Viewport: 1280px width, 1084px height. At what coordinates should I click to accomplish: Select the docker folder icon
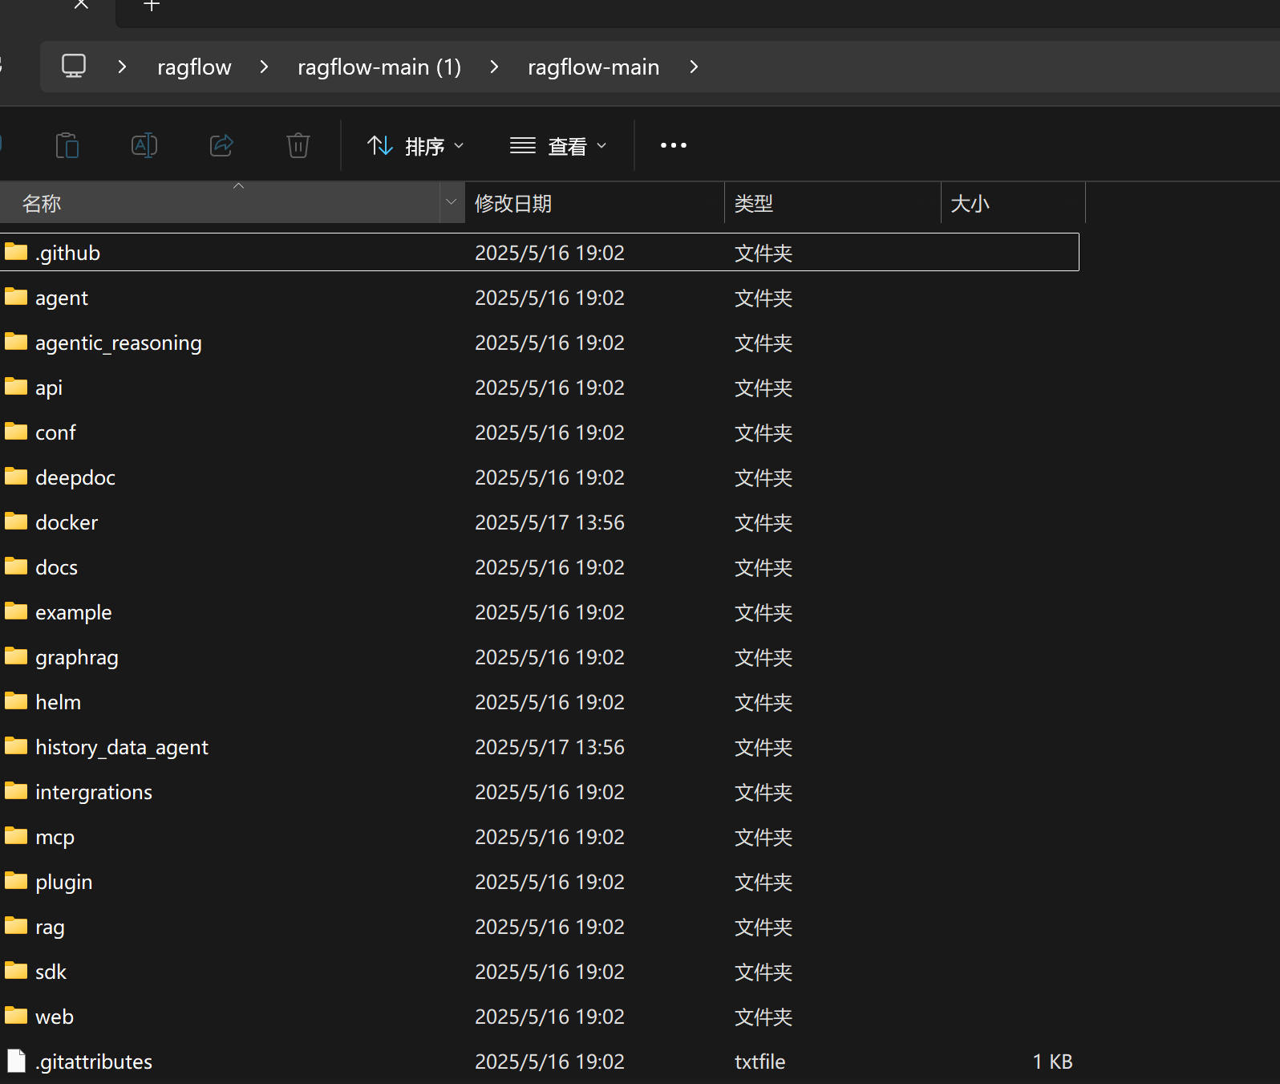(16, 522)
